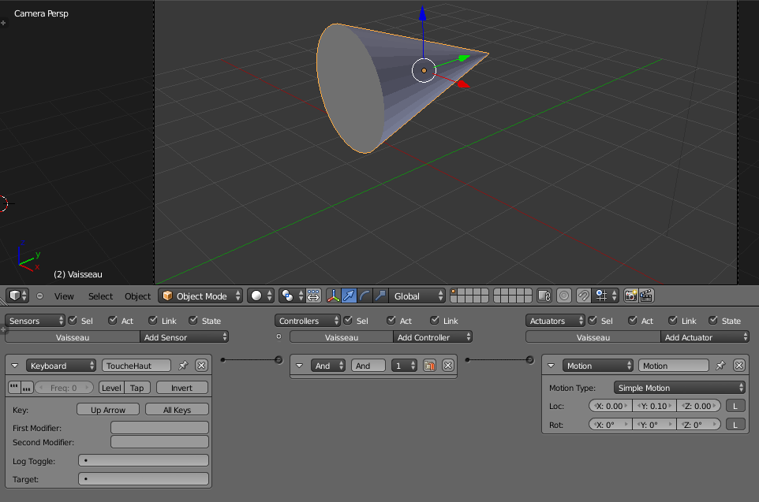The height and width of the screenshot is (502, 759).
Task: Open the And controller type dropdown
Action: click(x=328, y=366)
